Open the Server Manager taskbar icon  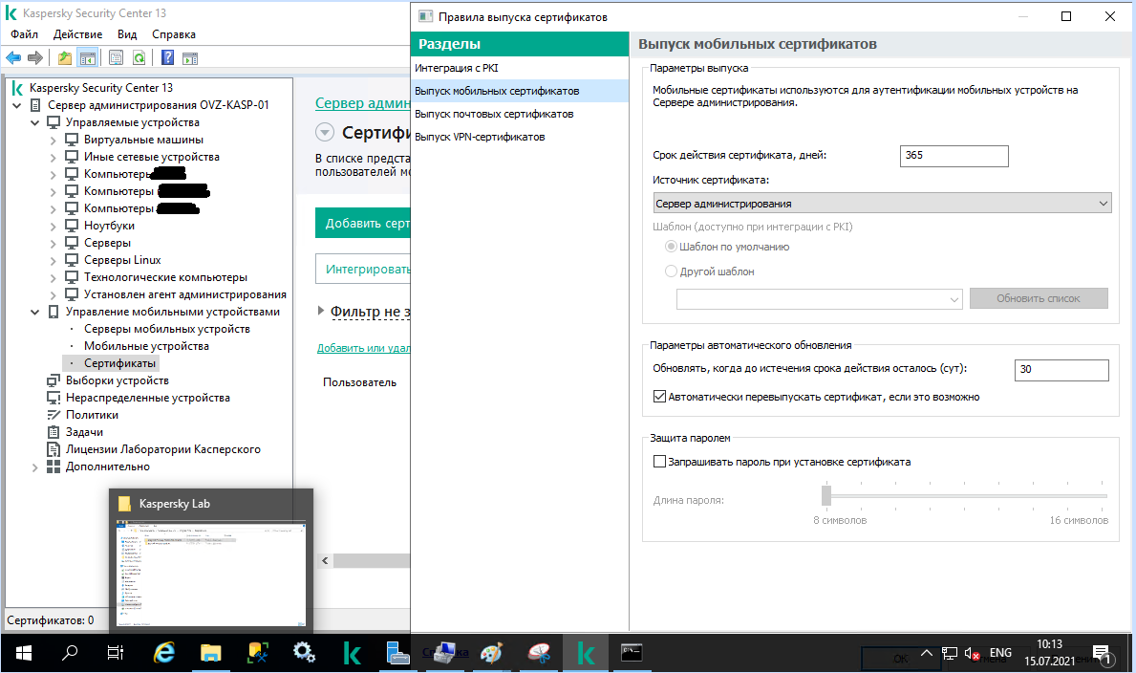397,654
